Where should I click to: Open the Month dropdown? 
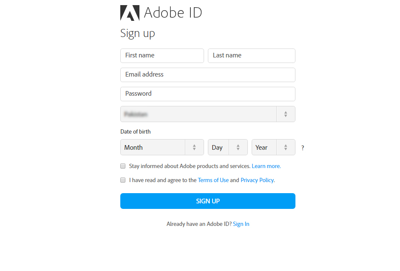[x=153, y=147]
